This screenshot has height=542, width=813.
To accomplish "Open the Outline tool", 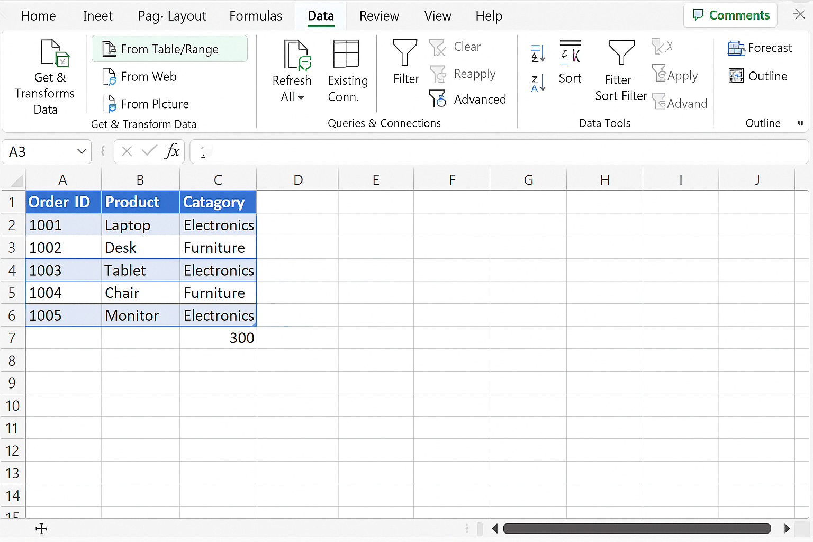I will coord(758,76).
